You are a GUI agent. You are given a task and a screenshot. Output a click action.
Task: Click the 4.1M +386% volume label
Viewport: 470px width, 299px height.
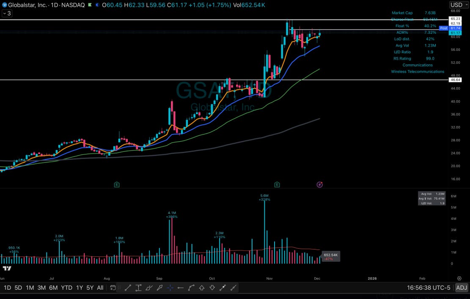[172, 215]
